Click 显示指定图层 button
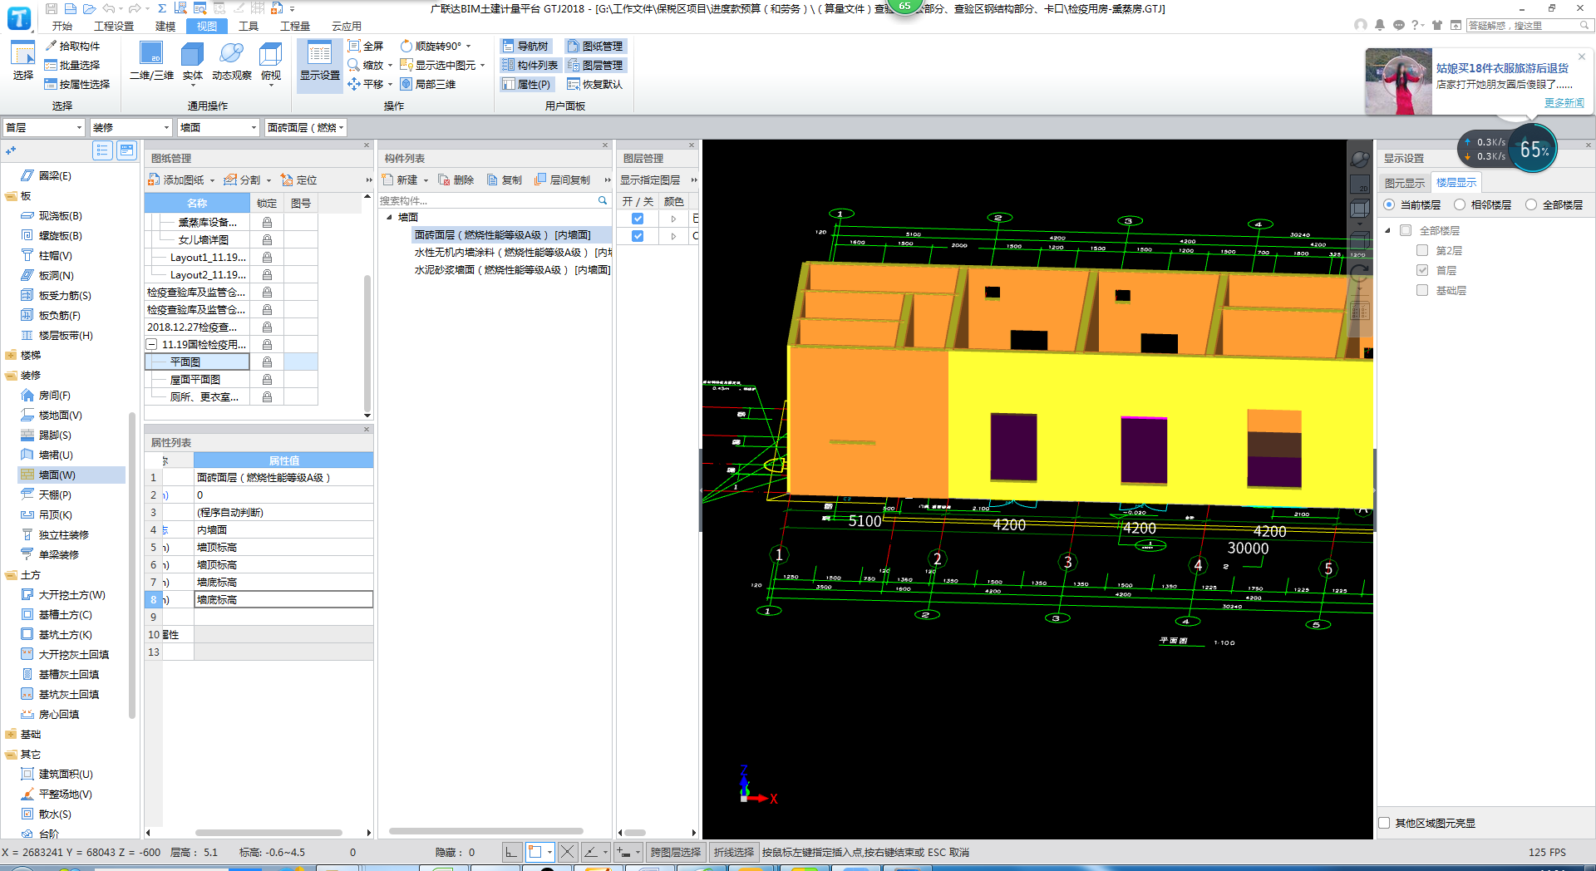Viewport: 1596px width, 871px height. click(x=650, y=180)
